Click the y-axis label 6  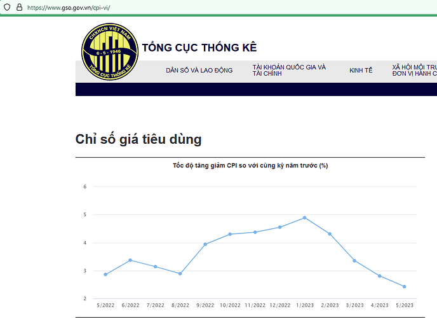[85, 186]
